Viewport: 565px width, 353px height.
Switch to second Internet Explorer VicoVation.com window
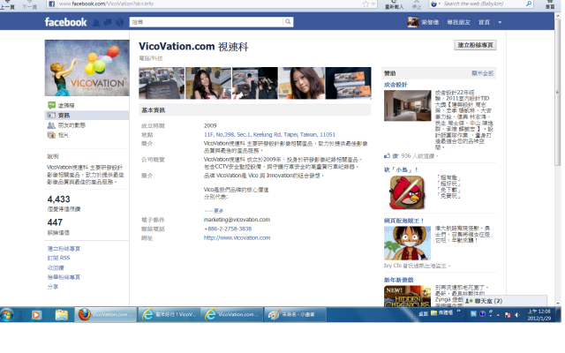pos(231,314)
